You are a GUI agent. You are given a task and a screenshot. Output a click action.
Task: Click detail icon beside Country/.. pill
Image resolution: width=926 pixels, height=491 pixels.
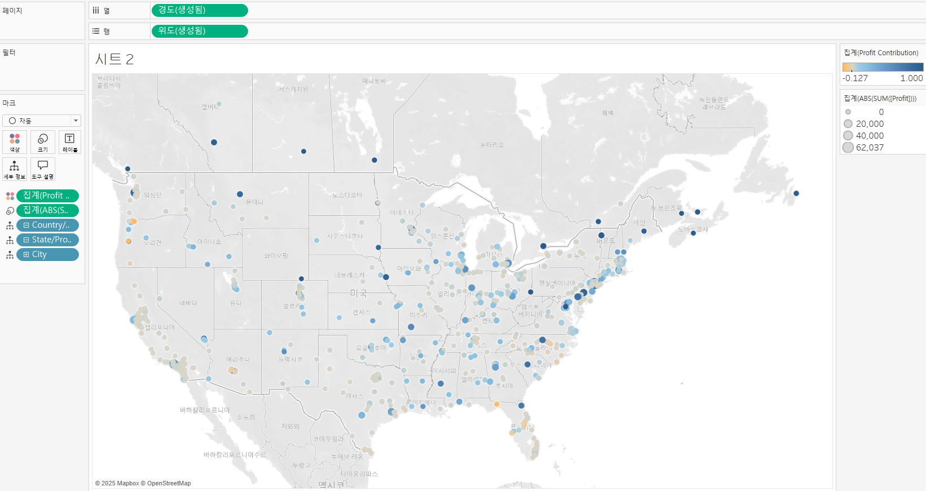tap(10, 225)
